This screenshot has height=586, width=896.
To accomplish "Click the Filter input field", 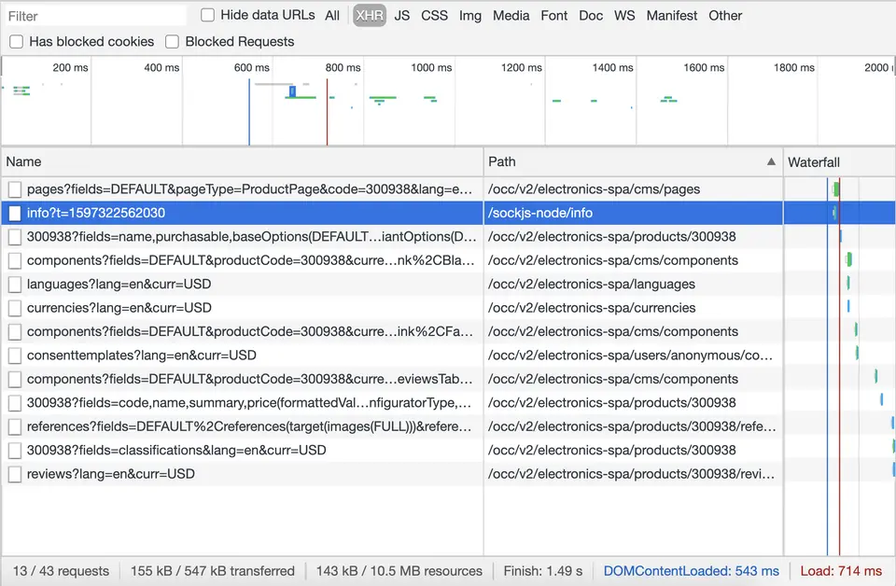I will [x=95, y=16].
